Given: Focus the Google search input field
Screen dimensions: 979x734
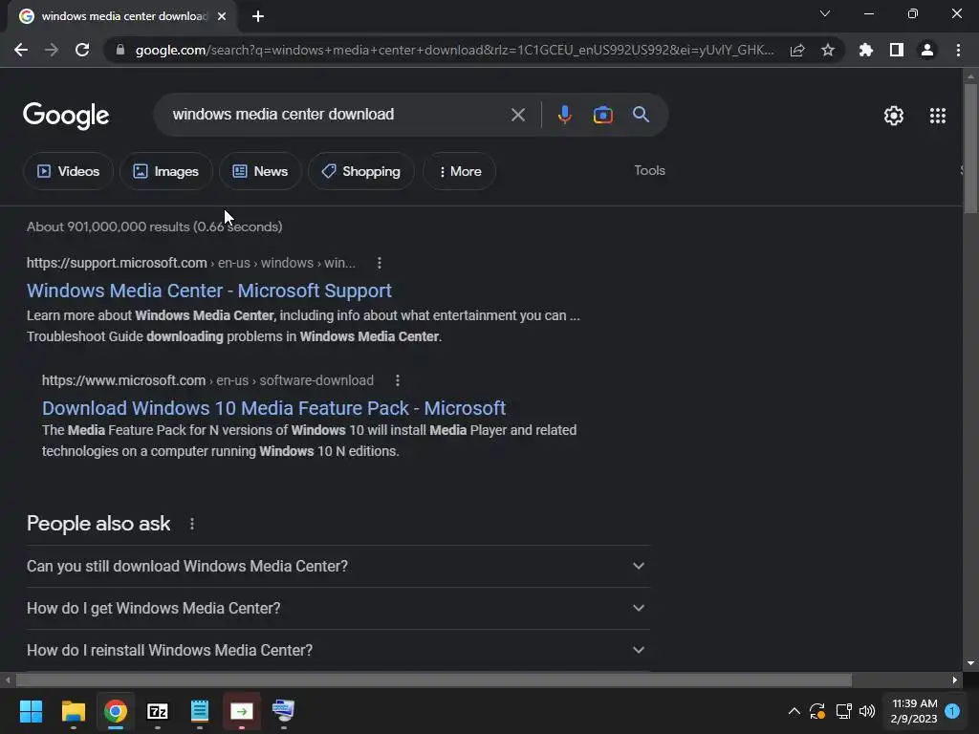Looking at the screenshot, I should [x=337, y=115].
